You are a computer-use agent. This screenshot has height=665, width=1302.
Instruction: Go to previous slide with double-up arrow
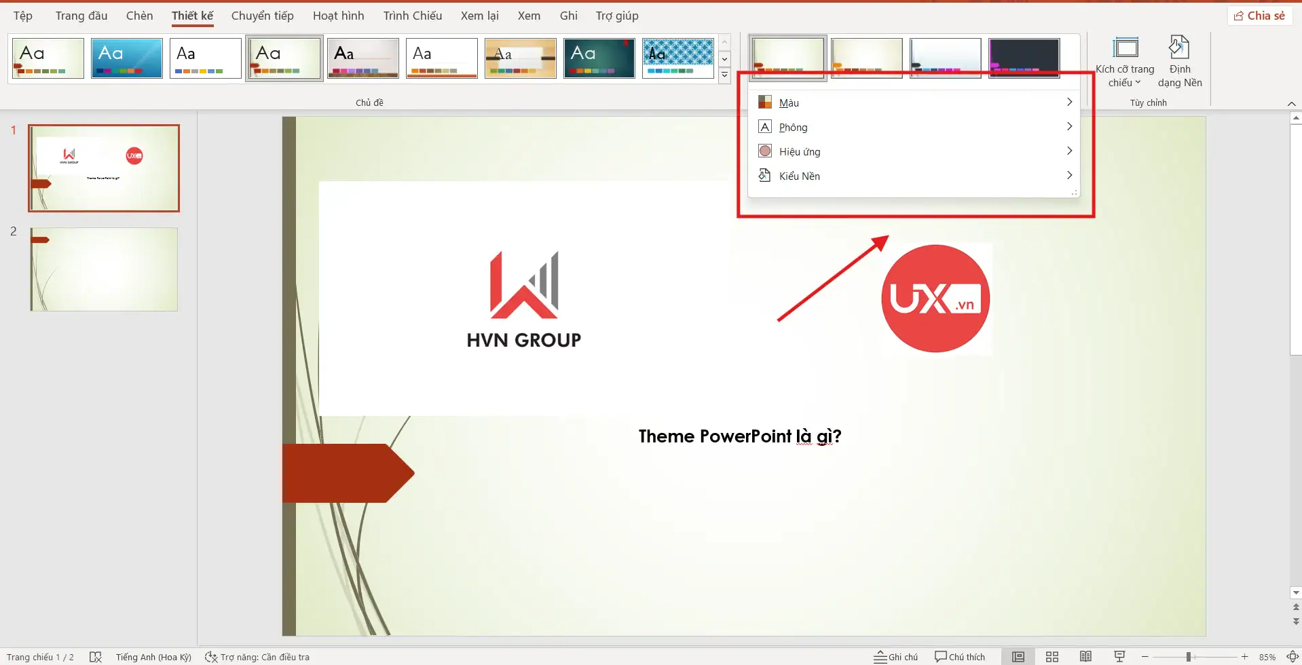pyautogui.click(x=1296, y=607)
